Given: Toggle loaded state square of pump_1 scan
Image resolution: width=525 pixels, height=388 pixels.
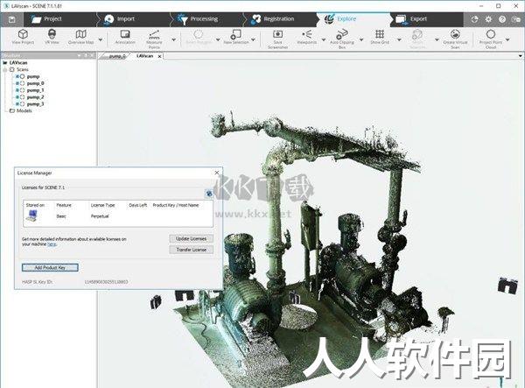Looking at the screenshot, I should coord(17,90).
